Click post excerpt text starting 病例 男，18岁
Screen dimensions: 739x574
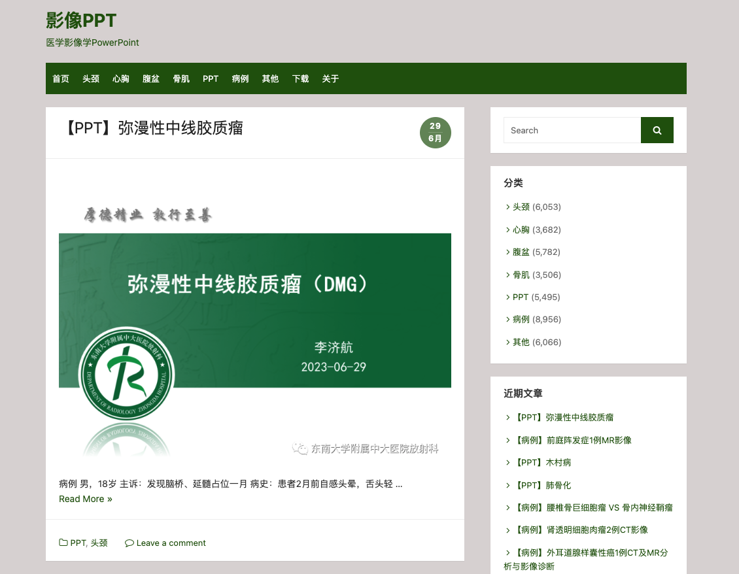(x=230, y=484)
